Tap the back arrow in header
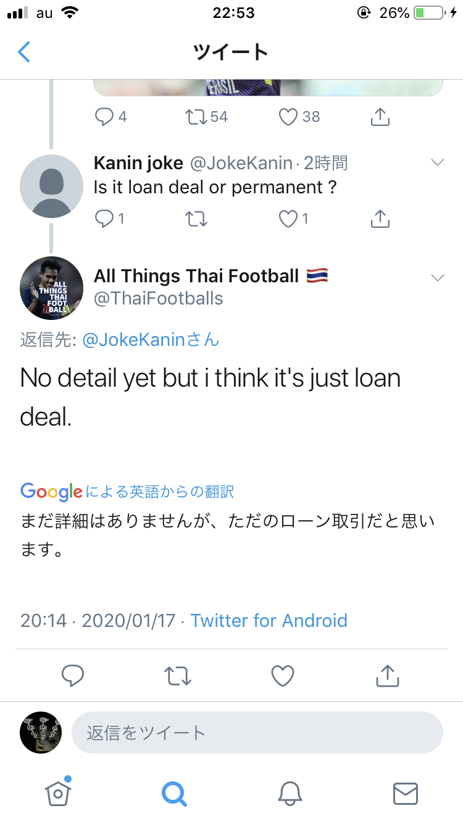Screen dimensions: 463x824 [x=24, y=52]
